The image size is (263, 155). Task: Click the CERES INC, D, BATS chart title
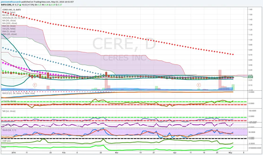pyautogui.click(x=12, y=10)
